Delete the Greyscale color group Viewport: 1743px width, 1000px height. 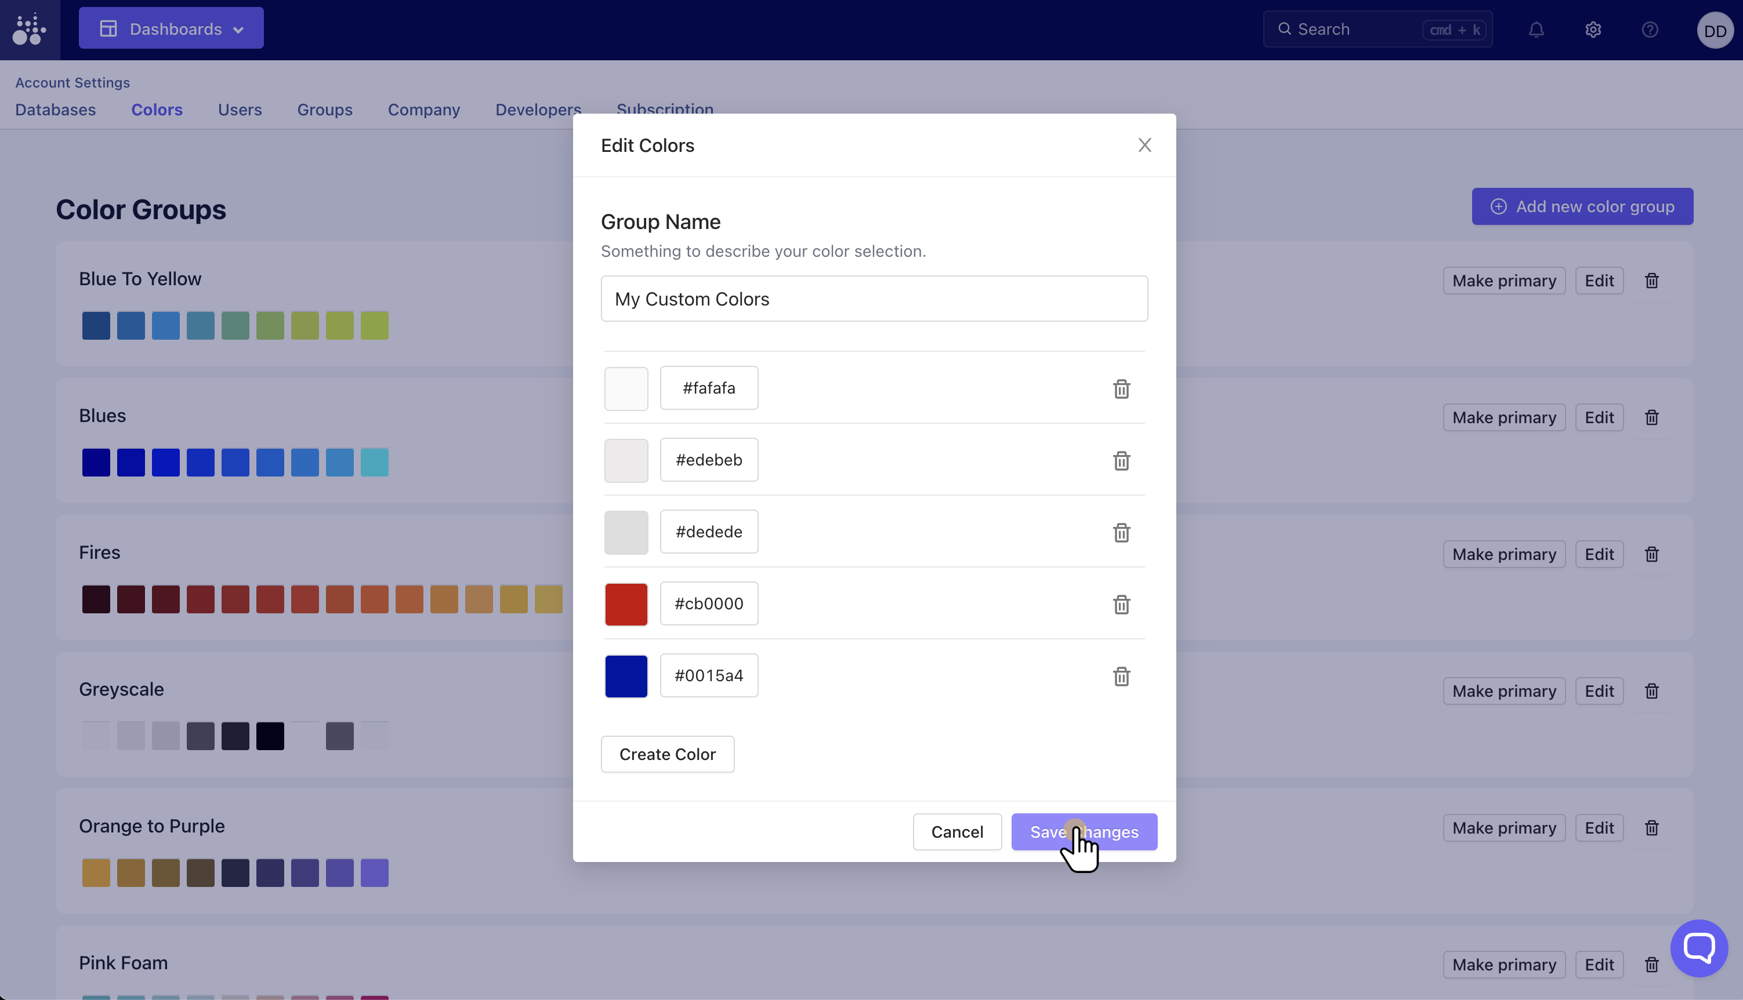coord(1651,691)
